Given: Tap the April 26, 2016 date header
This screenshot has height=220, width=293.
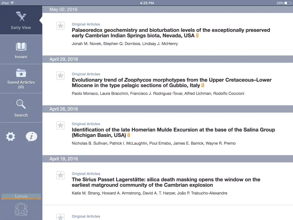Looking at the screenshot, I should pos(64,109).
